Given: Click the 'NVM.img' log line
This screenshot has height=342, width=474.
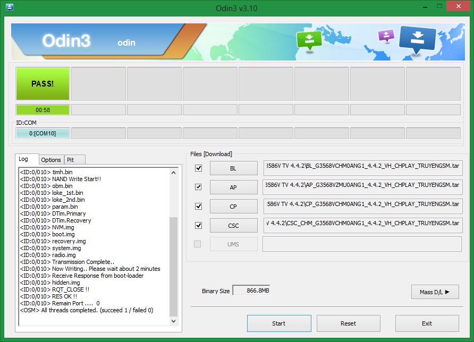Looking at the screenshot, I should 47,227.
